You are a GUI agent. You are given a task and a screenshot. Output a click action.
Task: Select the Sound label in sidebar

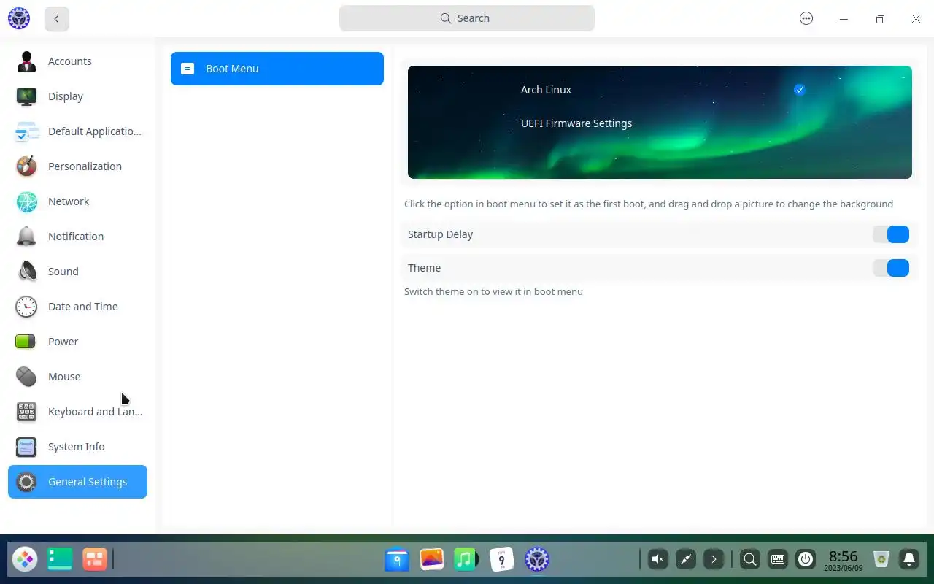pyautogui.click(x=63, y=272)
